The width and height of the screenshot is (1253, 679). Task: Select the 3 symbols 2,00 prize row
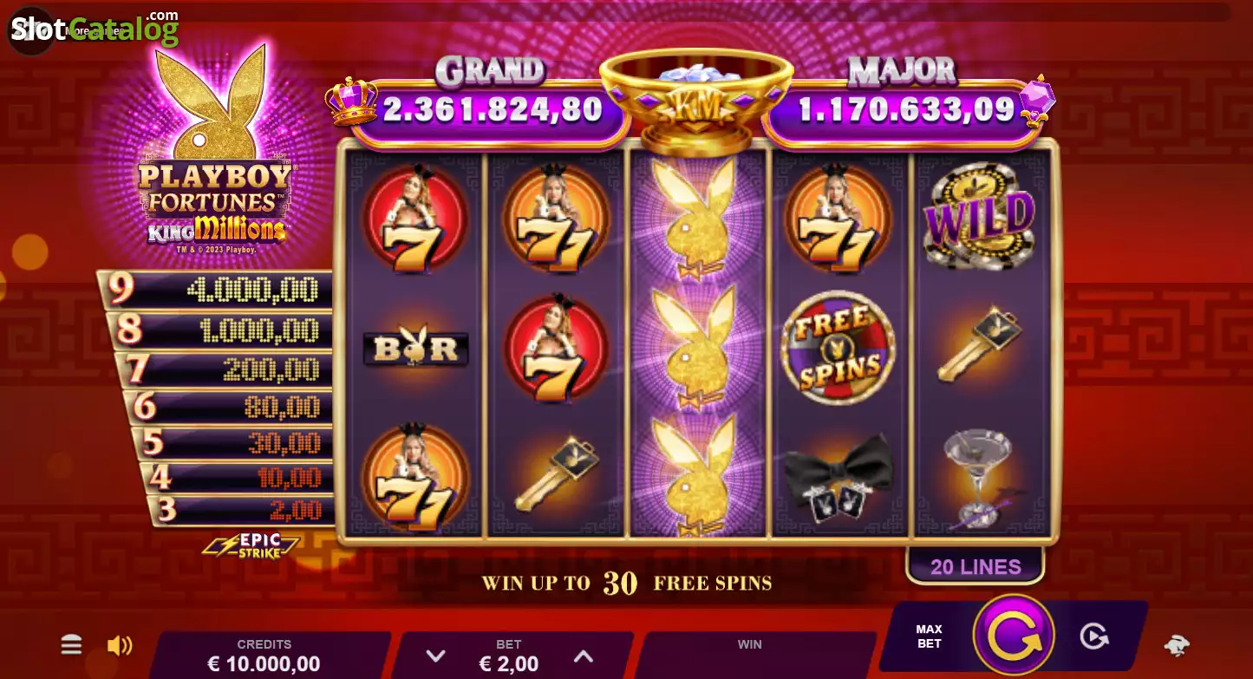pyautogui.click(x=242, y=510)
